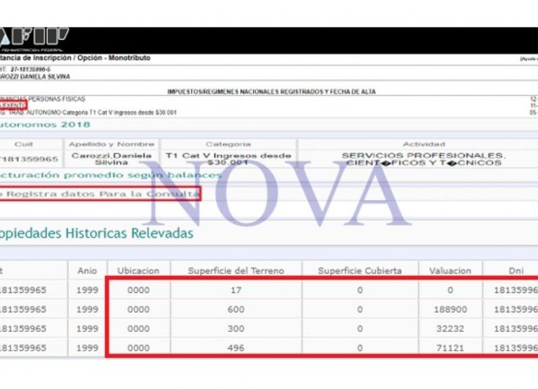This screenshot has height=389, width=538.
Task: Click the 'Carozzi, Daniela Silvina' name cell
Action: click(112, 159)
